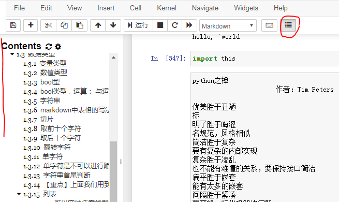339x202 pixels.
Task: Restart and run all with the fast-forward icon
Action: click(189, 25)
